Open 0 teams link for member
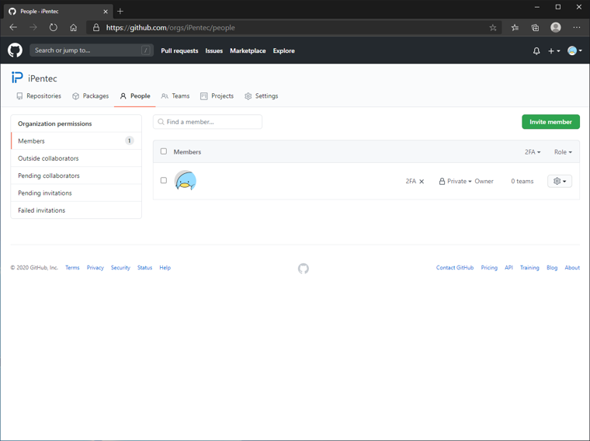The width and height of the screenshot is (590, 441). (522, 182)
